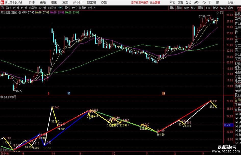Select the 日线 daily period tab

point(60,8)
